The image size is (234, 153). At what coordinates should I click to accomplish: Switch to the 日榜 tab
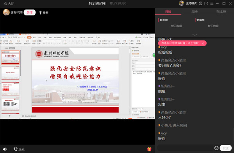point(168,12)
